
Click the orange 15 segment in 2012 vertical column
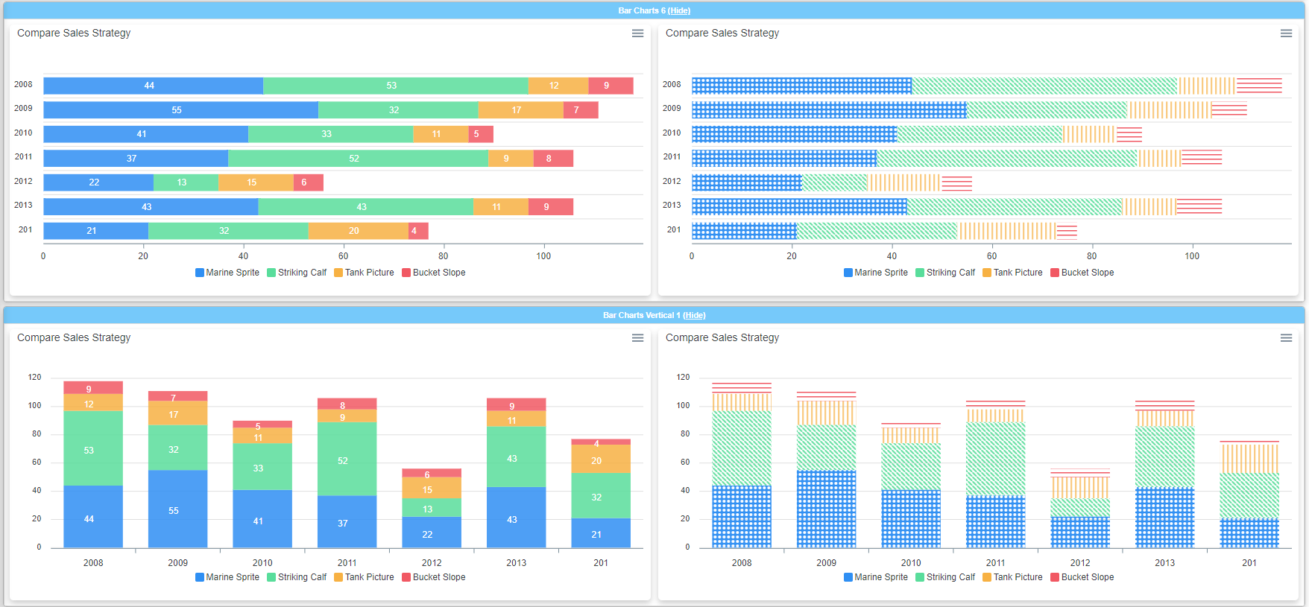(432, 488)
